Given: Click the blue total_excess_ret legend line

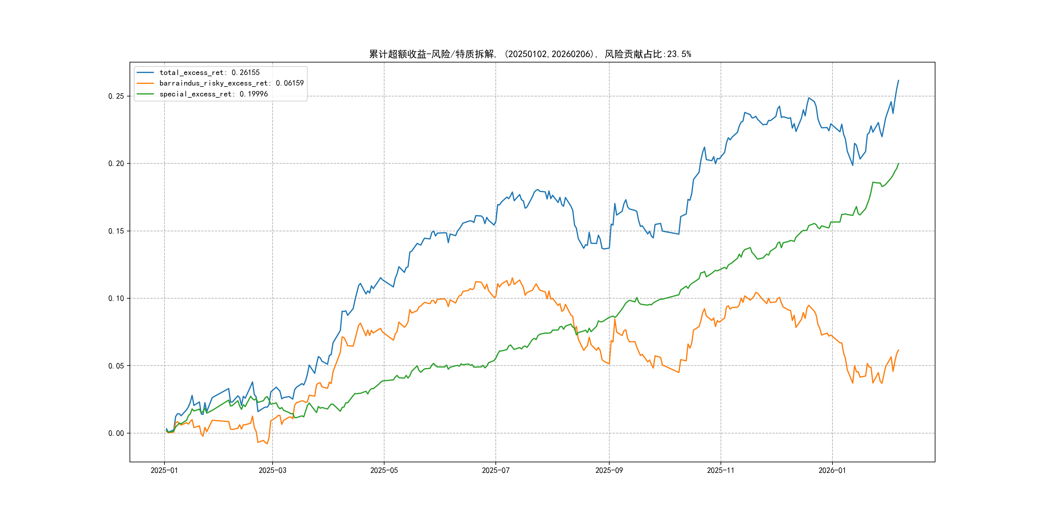Looking at the screenshot, I should pyautogui.click(x=145, y=72).
